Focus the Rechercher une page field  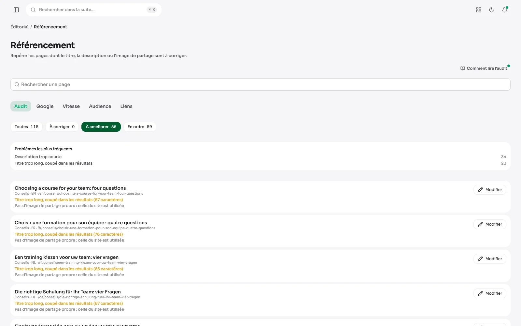pos(260,84)
